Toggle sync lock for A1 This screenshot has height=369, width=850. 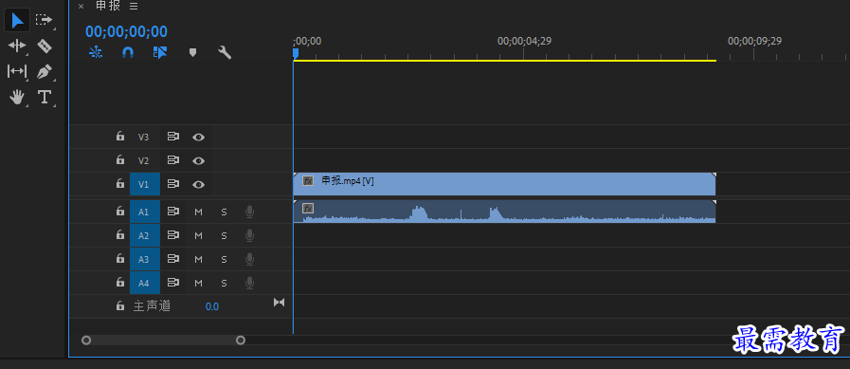(x=172, y=212)
